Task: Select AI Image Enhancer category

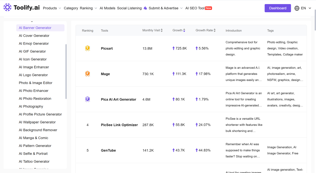Action: pos(34,67)
